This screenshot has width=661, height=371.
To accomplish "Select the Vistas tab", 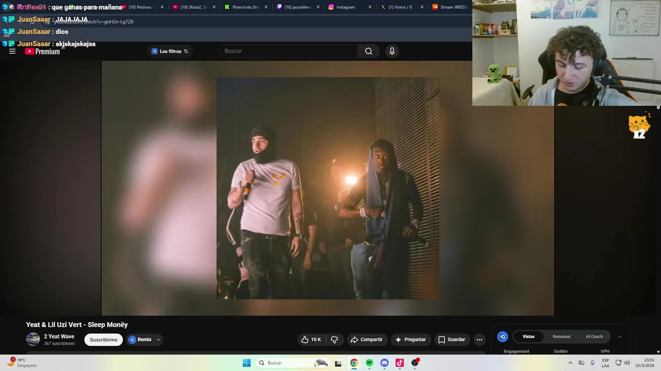I will pyautogui.click(x=528, y=336).
